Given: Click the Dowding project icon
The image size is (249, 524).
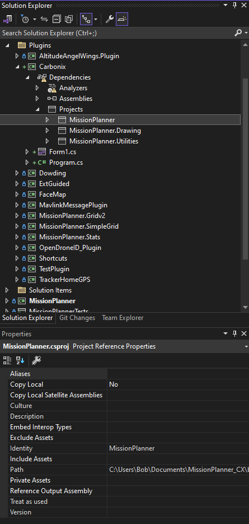Looking at the screenshot, I should click(32, 173).
